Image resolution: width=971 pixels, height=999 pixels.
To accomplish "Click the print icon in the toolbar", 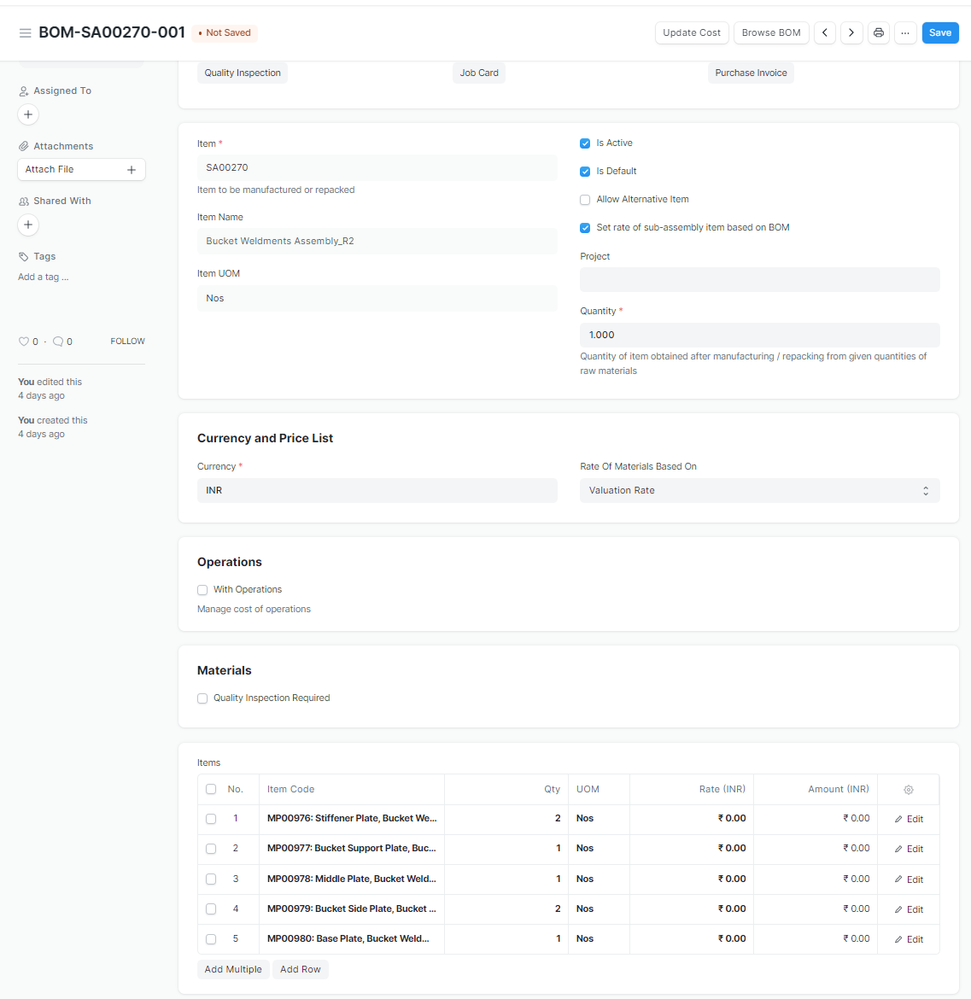I will pos(878,32).
